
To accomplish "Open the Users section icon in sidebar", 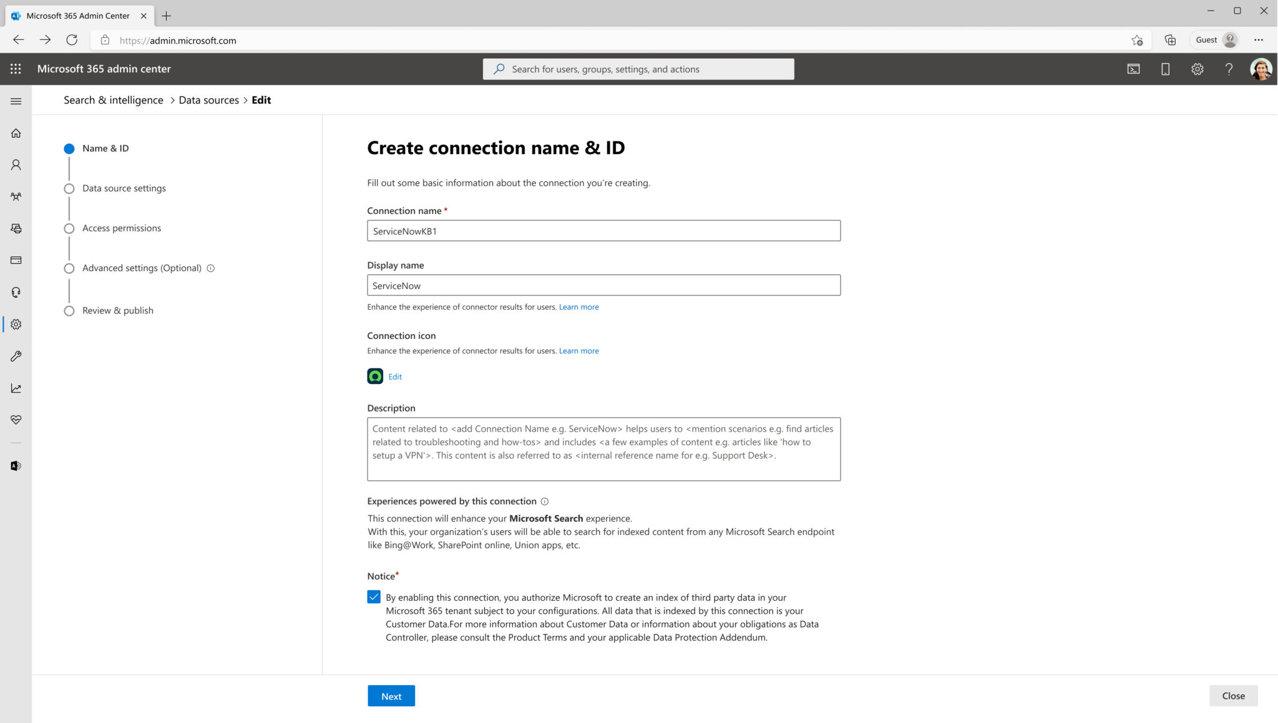I will tap(16, 165).
